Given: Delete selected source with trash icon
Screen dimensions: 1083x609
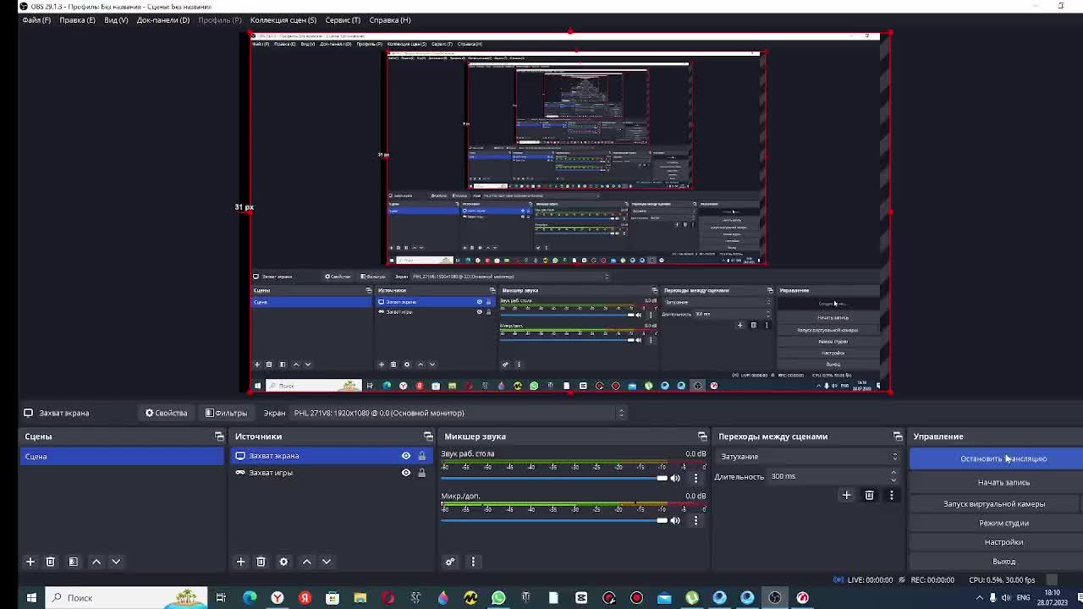Looking at the screenshot, I should tap(261, 562).
